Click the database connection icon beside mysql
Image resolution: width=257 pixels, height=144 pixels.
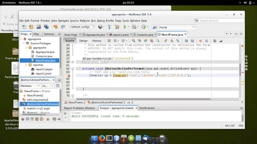click(x=155, y=27)
